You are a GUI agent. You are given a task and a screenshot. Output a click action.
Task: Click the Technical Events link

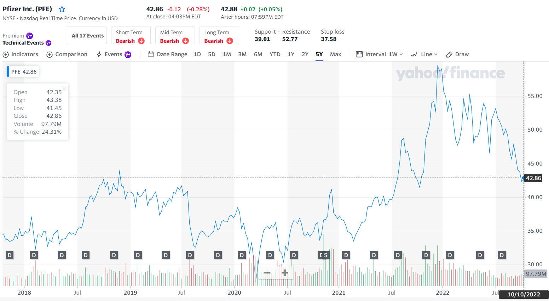pyautogui.click(x=23, y=43)
